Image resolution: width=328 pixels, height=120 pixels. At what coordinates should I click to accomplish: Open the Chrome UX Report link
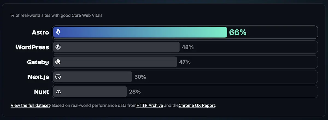197,105
